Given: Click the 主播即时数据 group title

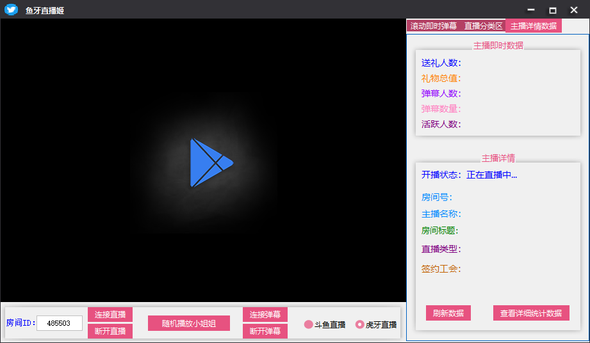Looking at the screenshot, I should (498, 45).
